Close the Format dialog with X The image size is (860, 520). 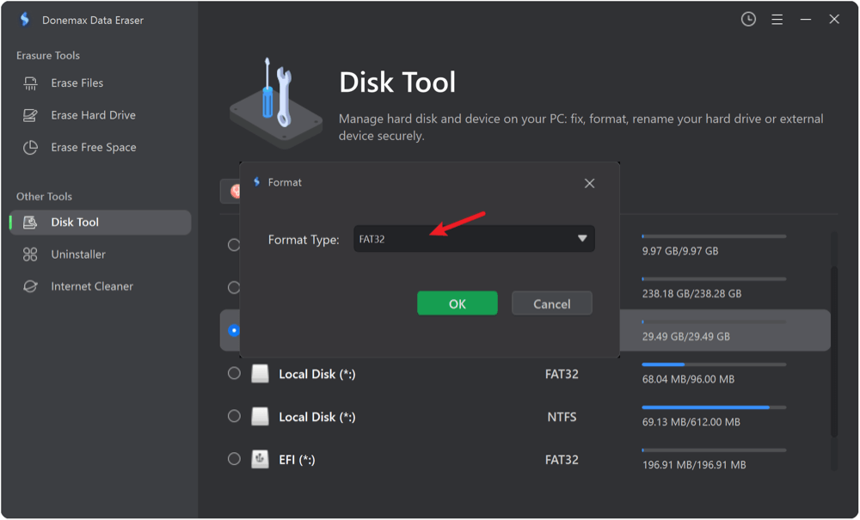(589, 183)
